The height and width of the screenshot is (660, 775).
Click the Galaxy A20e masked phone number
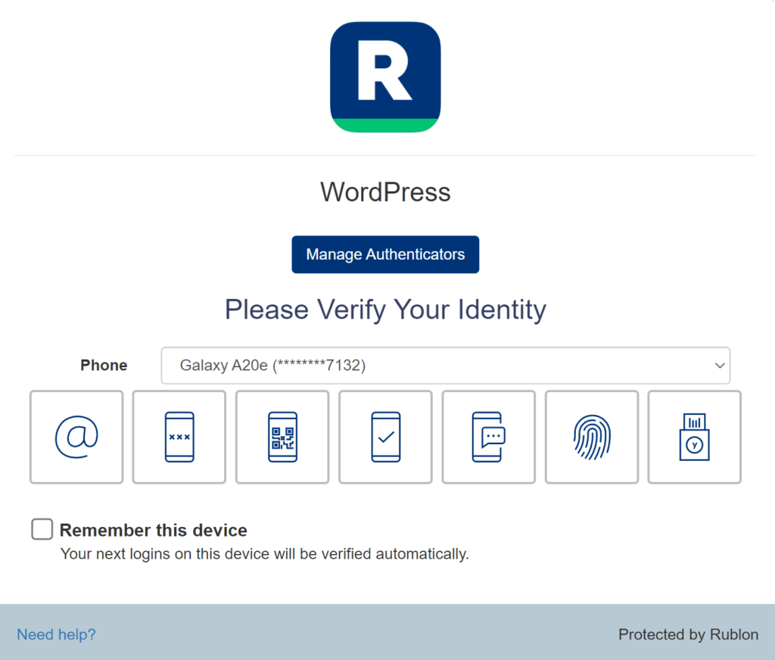pyautogui.click(x=272, y=366)
